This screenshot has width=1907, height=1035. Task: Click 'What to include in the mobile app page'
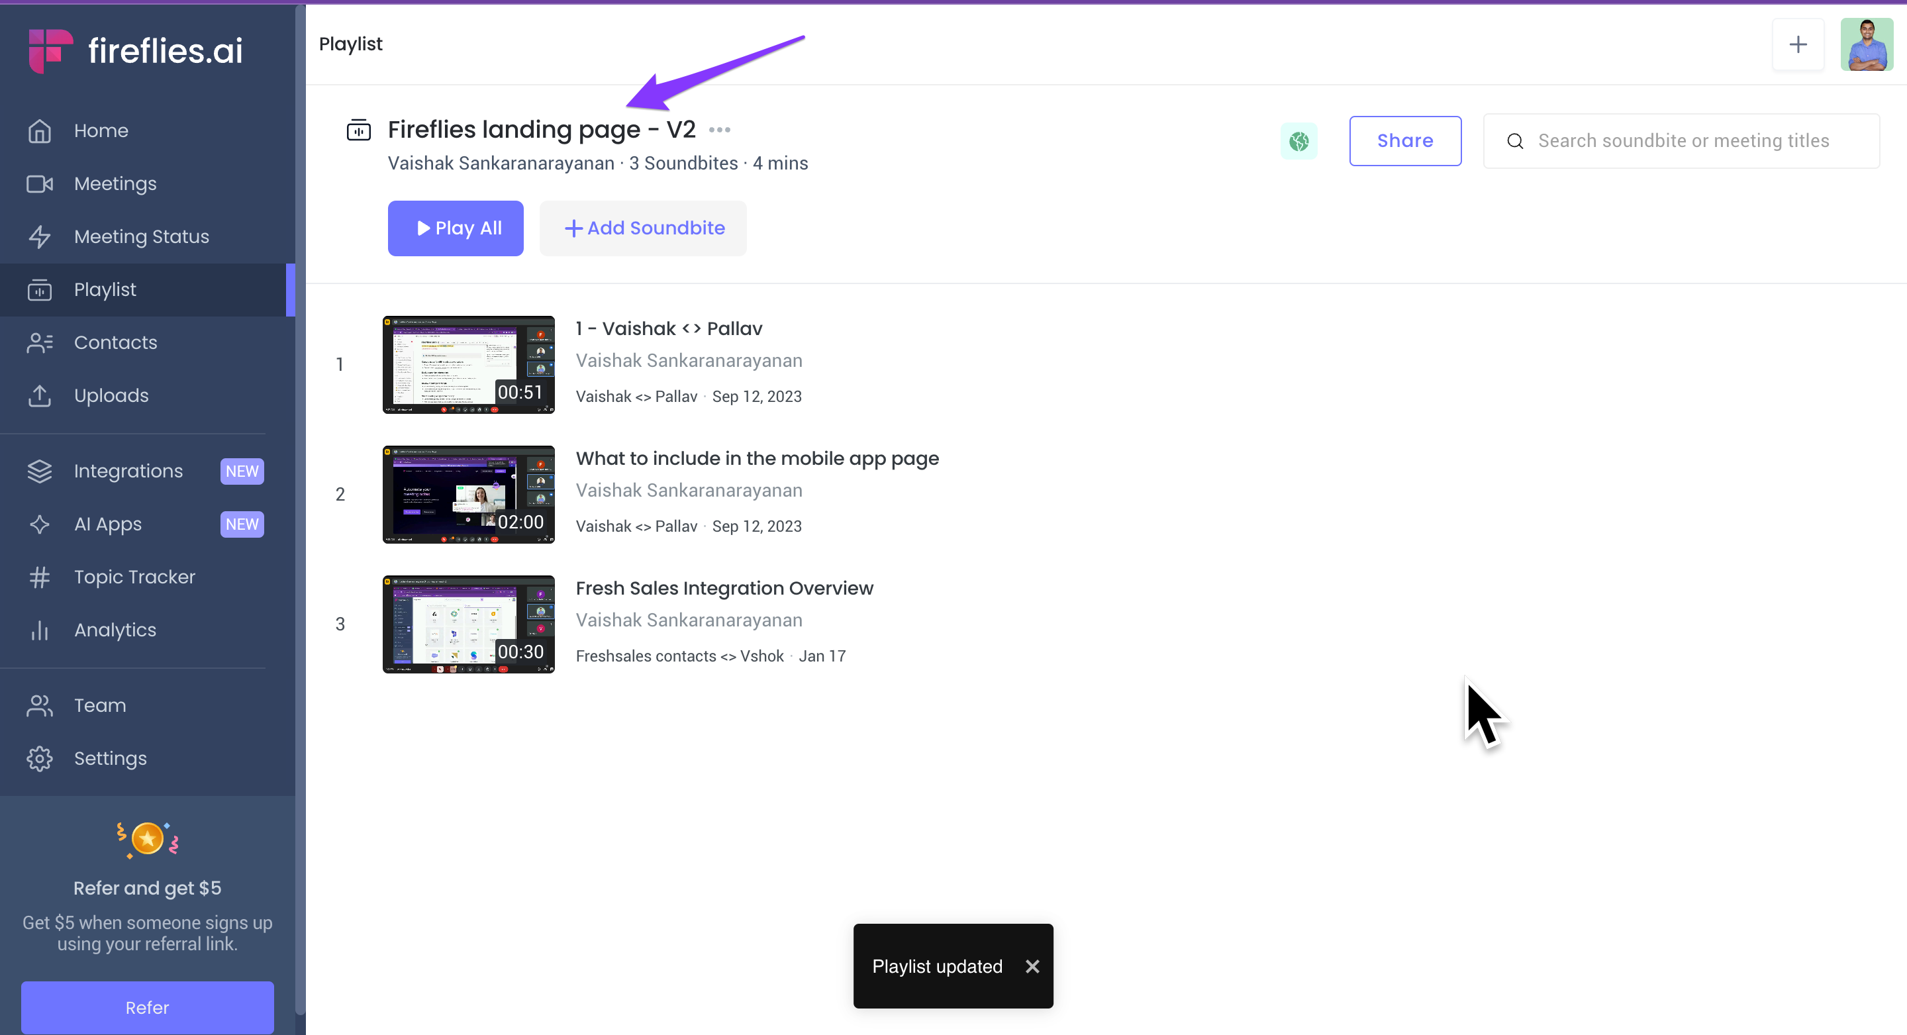tap(758, 458)
